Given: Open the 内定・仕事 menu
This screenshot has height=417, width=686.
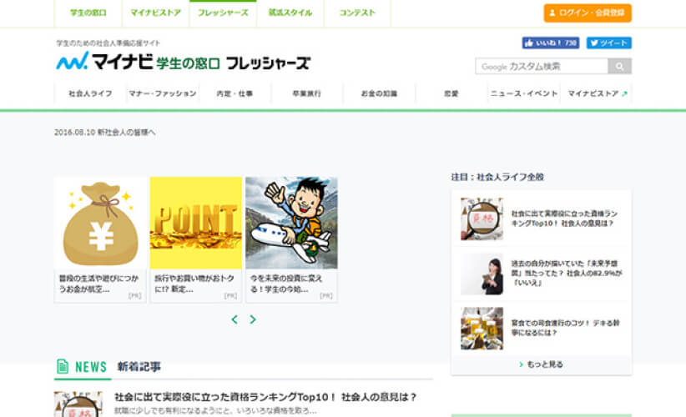Looking at the screenshot, I should pos(235,93).
